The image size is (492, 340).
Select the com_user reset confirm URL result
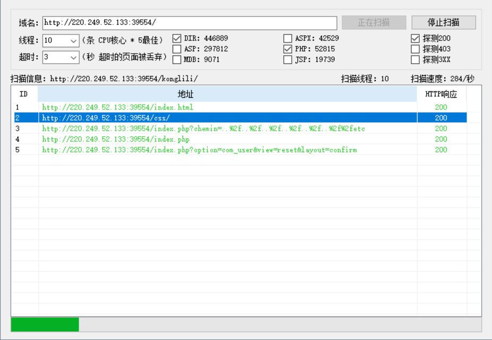[x=186, y=150]
